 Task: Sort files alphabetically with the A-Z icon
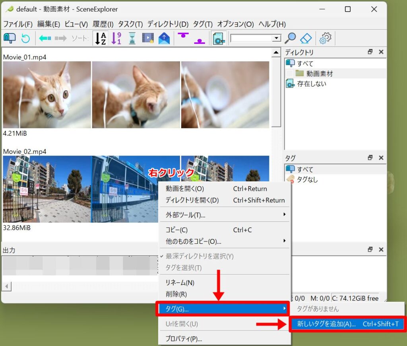pyautogui.click(x=100, y=38)
